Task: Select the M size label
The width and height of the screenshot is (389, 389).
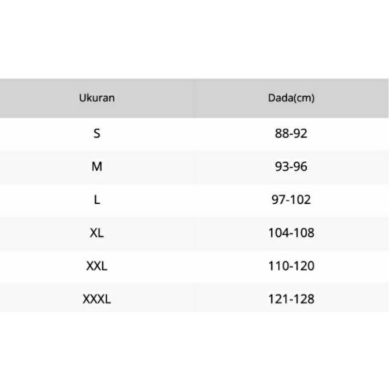Action: 97,166
